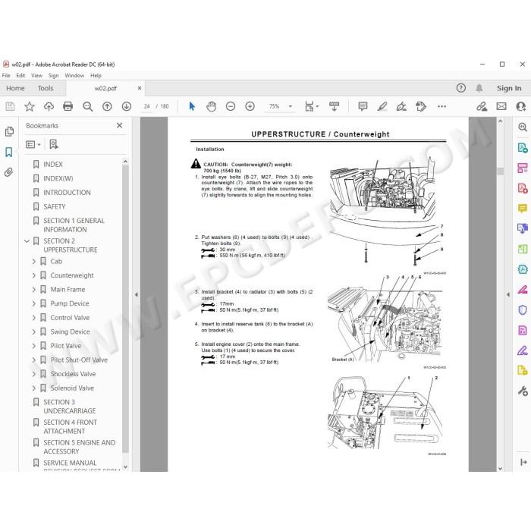
Task: Open the File menu
Action: [x=6, y=76]
